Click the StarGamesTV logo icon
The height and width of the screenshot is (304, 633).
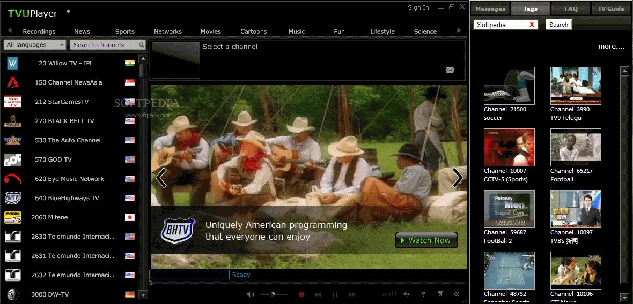pos(13,102)
